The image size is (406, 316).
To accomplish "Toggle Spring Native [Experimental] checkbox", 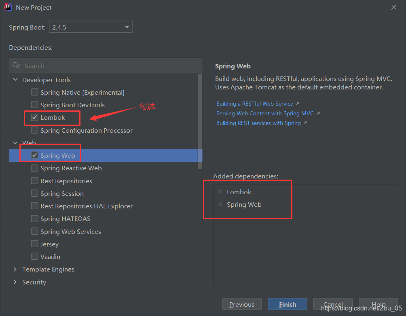I will tap(34, 92).
